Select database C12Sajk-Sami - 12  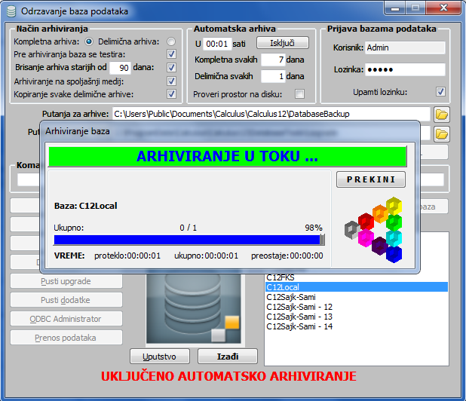click(357, 307)
